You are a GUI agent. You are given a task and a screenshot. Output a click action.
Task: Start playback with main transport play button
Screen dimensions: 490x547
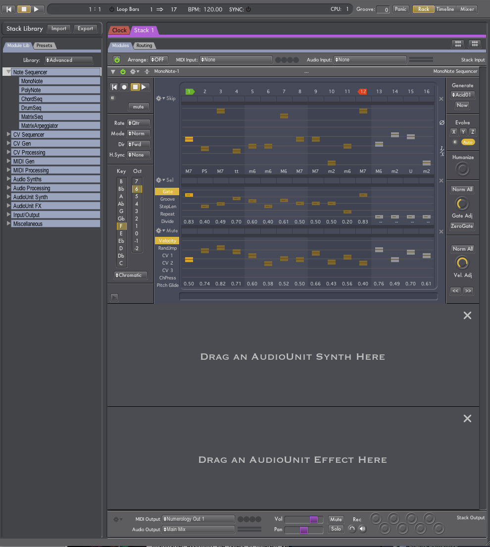pyautogui.click(x=37, y=9)
